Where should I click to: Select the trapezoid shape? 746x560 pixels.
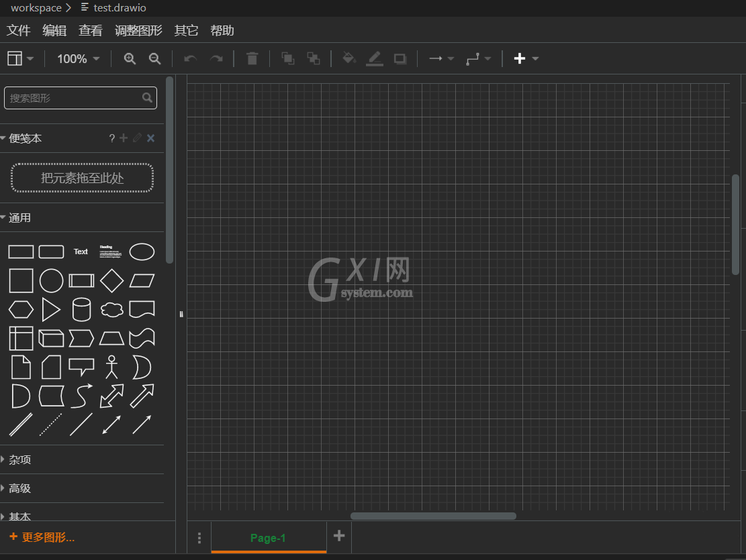(x=112, y=339)
